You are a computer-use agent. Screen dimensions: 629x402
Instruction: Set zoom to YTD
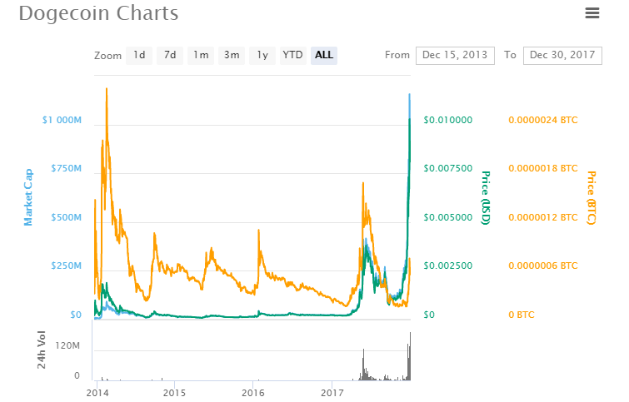point(292,55)
